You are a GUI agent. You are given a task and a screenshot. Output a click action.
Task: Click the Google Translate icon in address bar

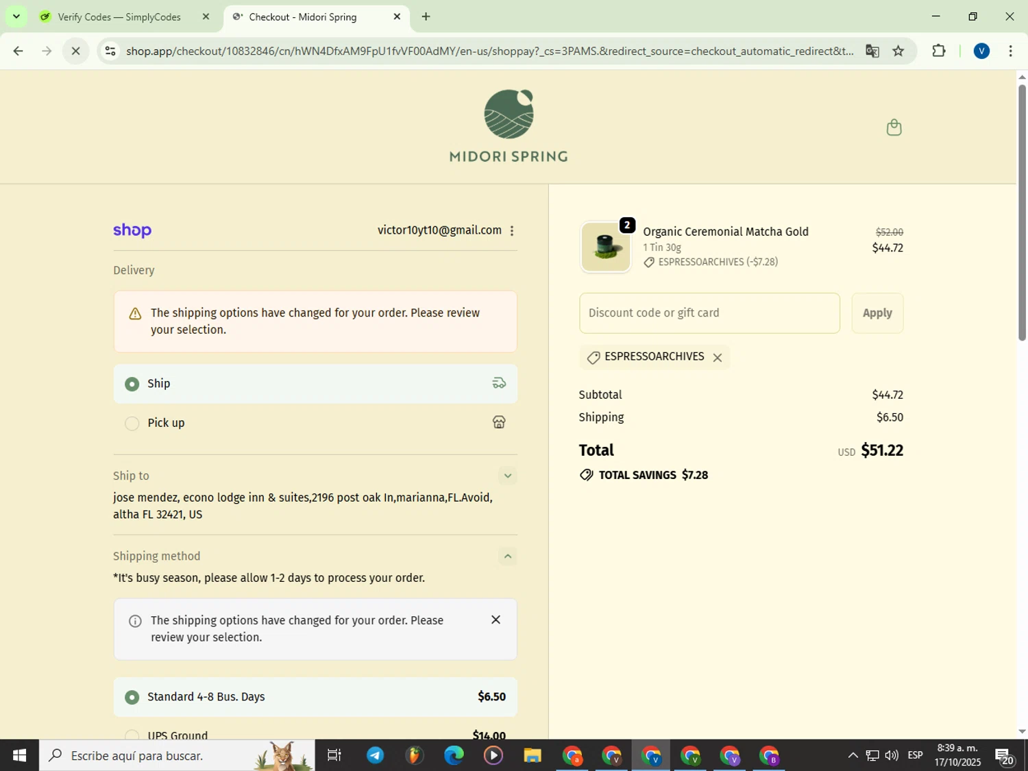pyautogui.click(x=872, y=51)
